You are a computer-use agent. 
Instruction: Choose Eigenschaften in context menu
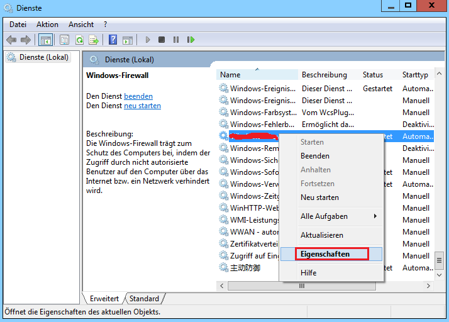[331, 254]
